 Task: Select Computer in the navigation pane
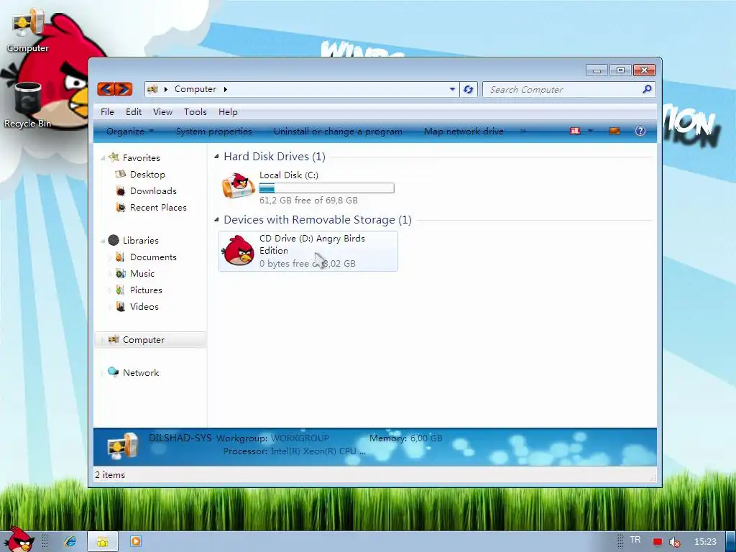pyautogui.click(x=151, y=339)
